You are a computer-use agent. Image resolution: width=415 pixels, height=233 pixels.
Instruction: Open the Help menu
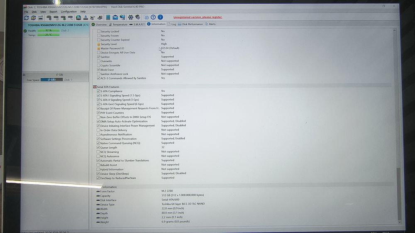click(x=83, y=12)
